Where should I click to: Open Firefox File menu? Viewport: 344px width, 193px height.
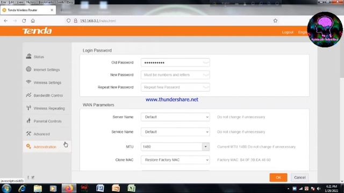3,2
